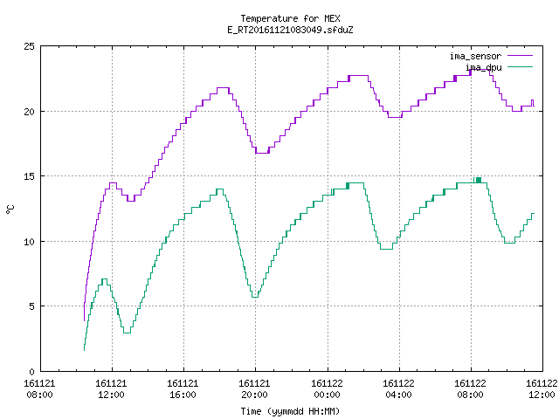
Task: Click the y-axis value 0
Action: 31,372
